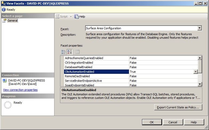Open the Facet combo box dropdown
209x130 pixels.
[199, 28]
